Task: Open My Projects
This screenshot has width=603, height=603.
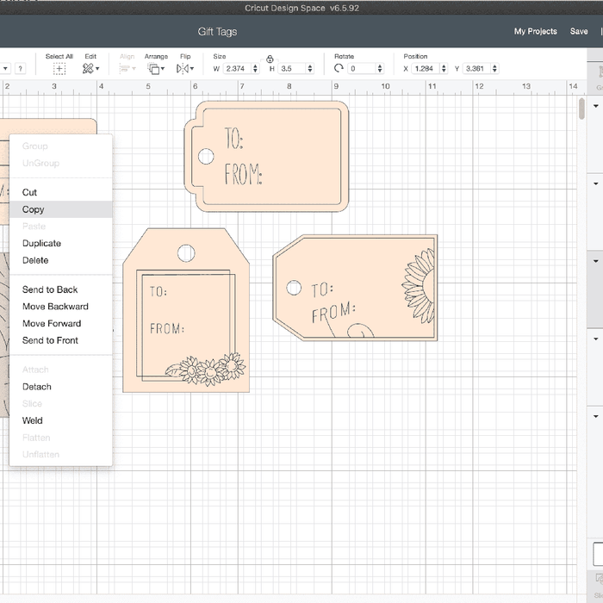Action: click(x=535, y=32)
